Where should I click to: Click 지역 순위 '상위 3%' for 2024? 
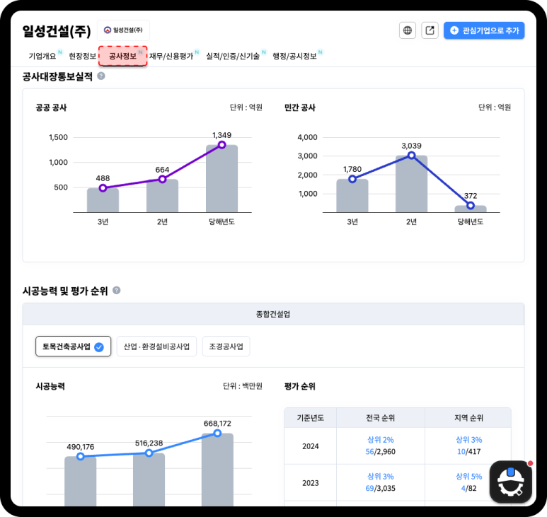[x=469, y=440]
